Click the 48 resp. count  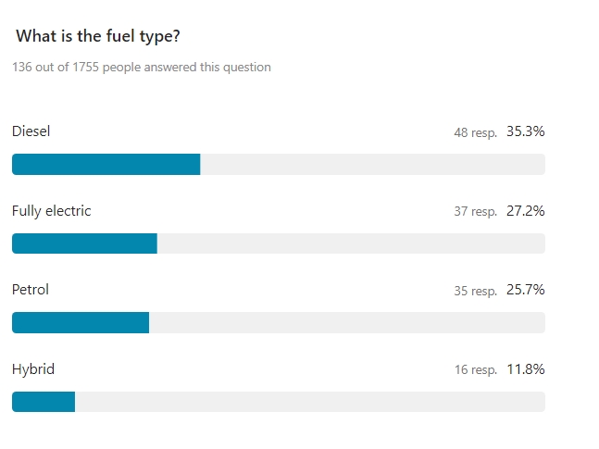(x=475, y=132)
